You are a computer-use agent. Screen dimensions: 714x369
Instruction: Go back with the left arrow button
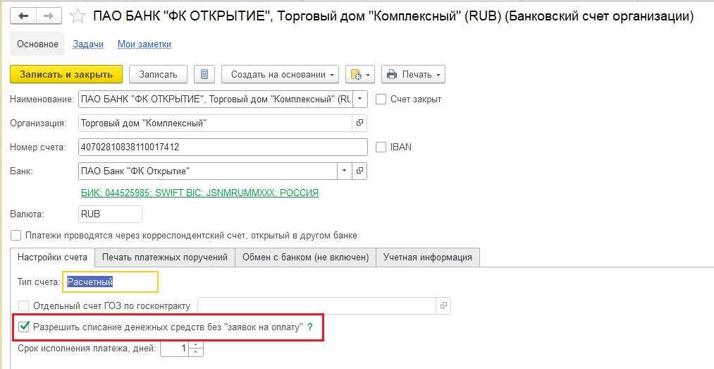tap(24, 16)
